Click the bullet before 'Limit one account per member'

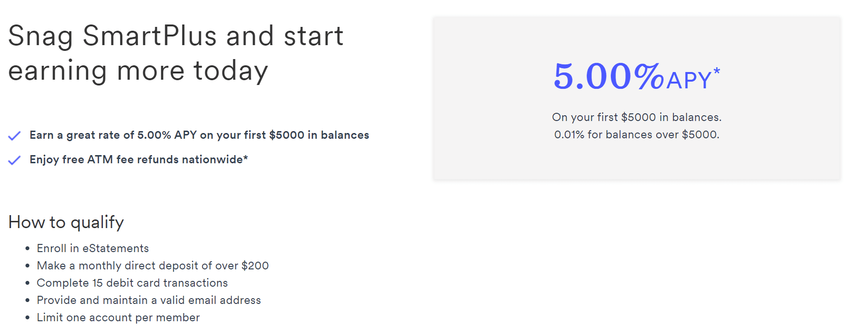[x=27, y=318]
